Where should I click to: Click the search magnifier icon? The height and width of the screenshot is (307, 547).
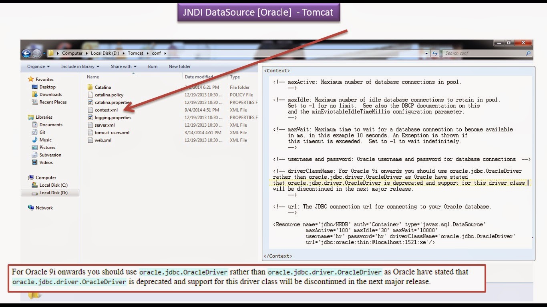point(528,53)
